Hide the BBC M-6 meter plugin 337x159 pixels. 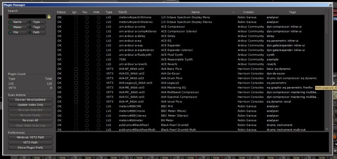(98, 106)
